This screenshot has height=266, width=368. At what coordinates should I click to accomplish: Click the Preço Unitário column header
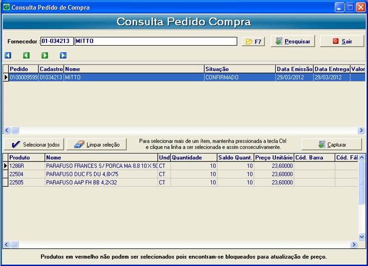click(274, 158)
